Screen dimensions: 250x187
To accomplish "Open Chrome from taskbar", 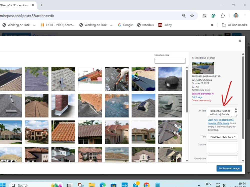I will [x=146, y=185].
